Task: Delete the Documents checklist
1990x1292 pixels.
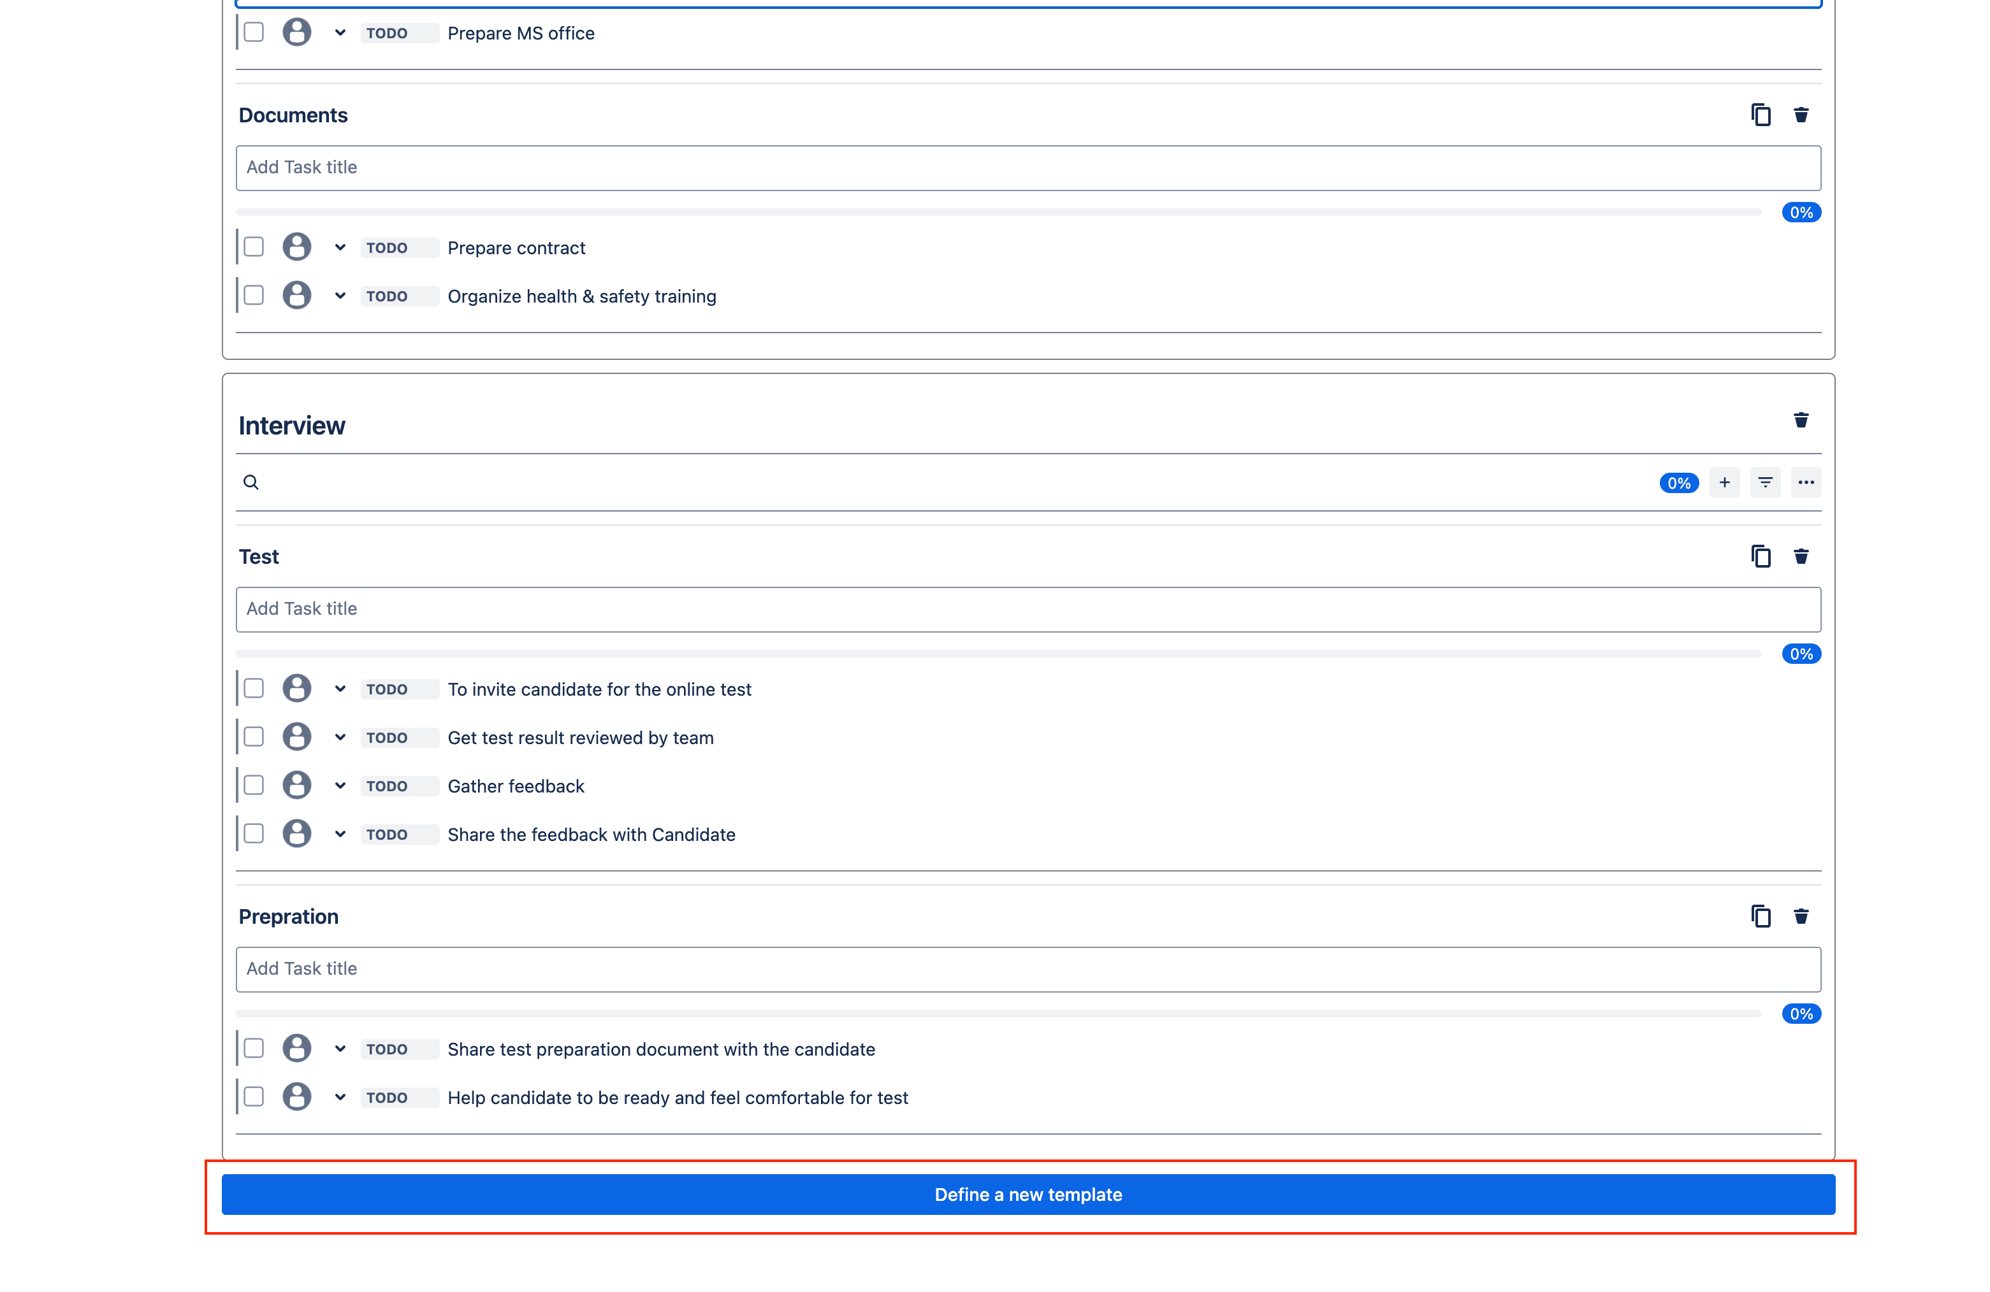Action: (1801, 115)
